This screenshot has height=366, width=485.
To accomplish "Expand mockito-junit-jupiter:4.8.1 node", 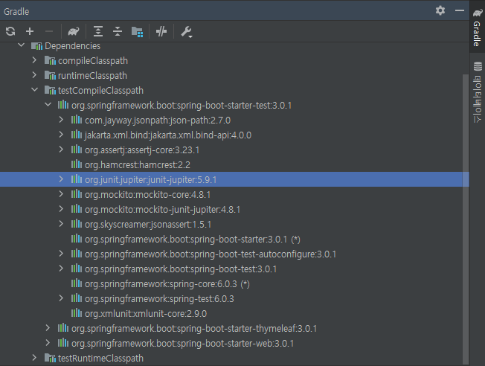I will tap(61, 209).
